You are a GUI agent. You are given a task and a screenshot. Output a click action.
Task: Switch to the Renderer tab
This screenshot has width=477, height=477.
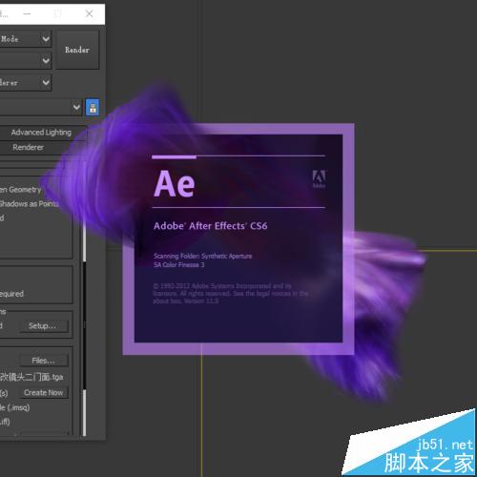coord(29,147)
